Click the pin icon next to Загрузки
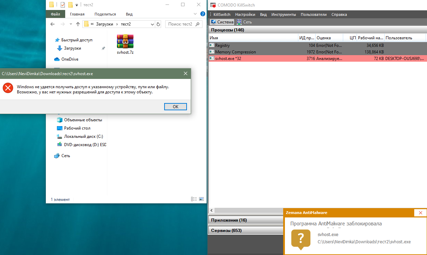Image resolution: width=427 pixels, height=255 pixels. pyautogui.click(x=103, y=49)
